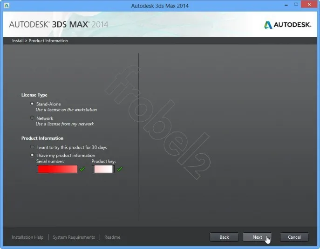Click the 'License Type' heading

(34, 95)
